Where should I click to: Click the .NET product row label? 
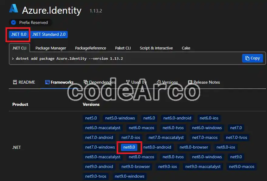click(x=16, y=147)
